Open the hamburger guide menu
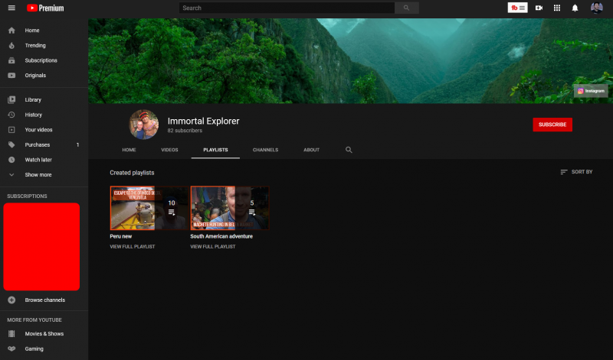 coord(11,8)
